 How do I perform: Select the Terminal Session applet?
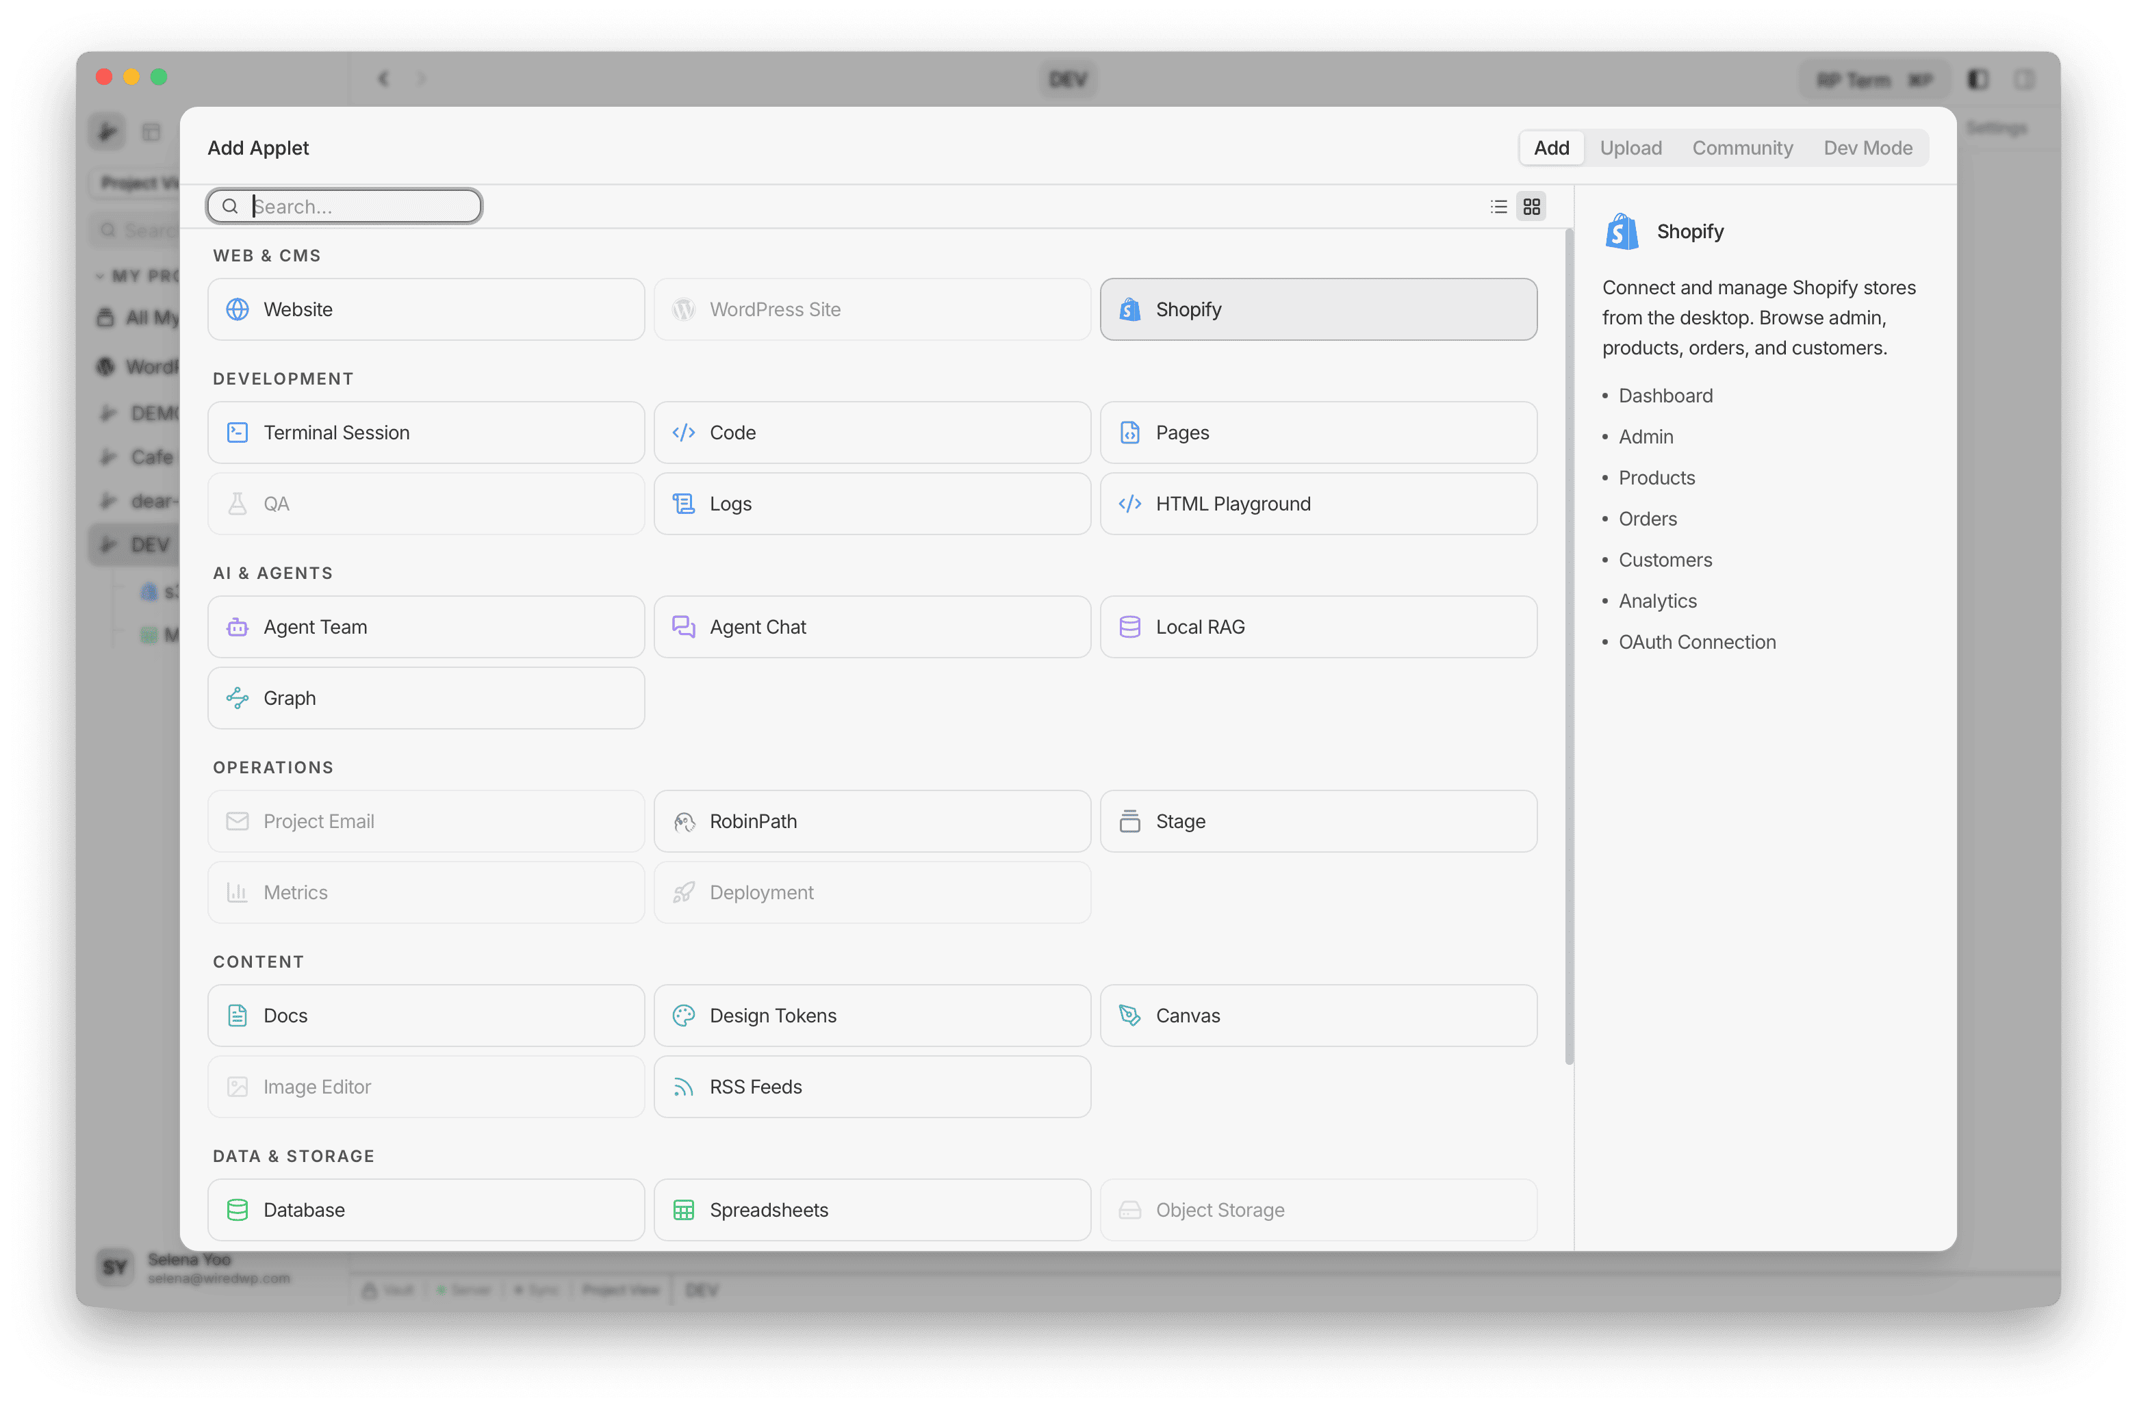[x=424, y=432]
